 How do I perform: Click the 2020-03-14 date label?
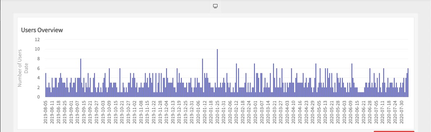(x=268, y=112)
